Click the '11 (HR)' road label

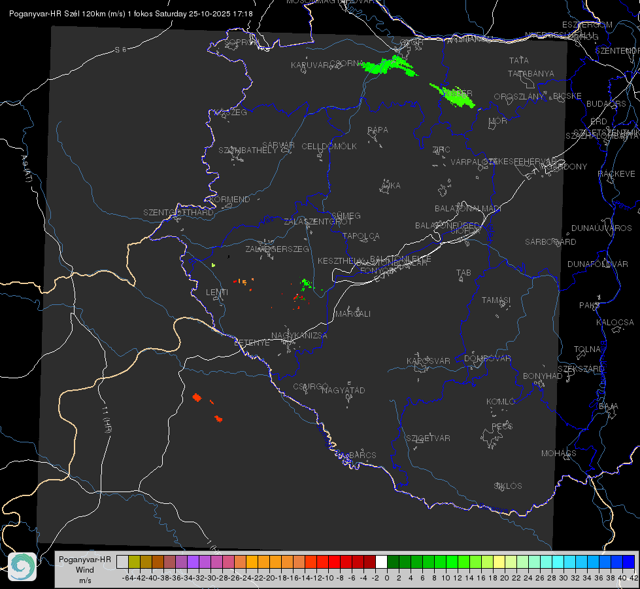(107, 419)
